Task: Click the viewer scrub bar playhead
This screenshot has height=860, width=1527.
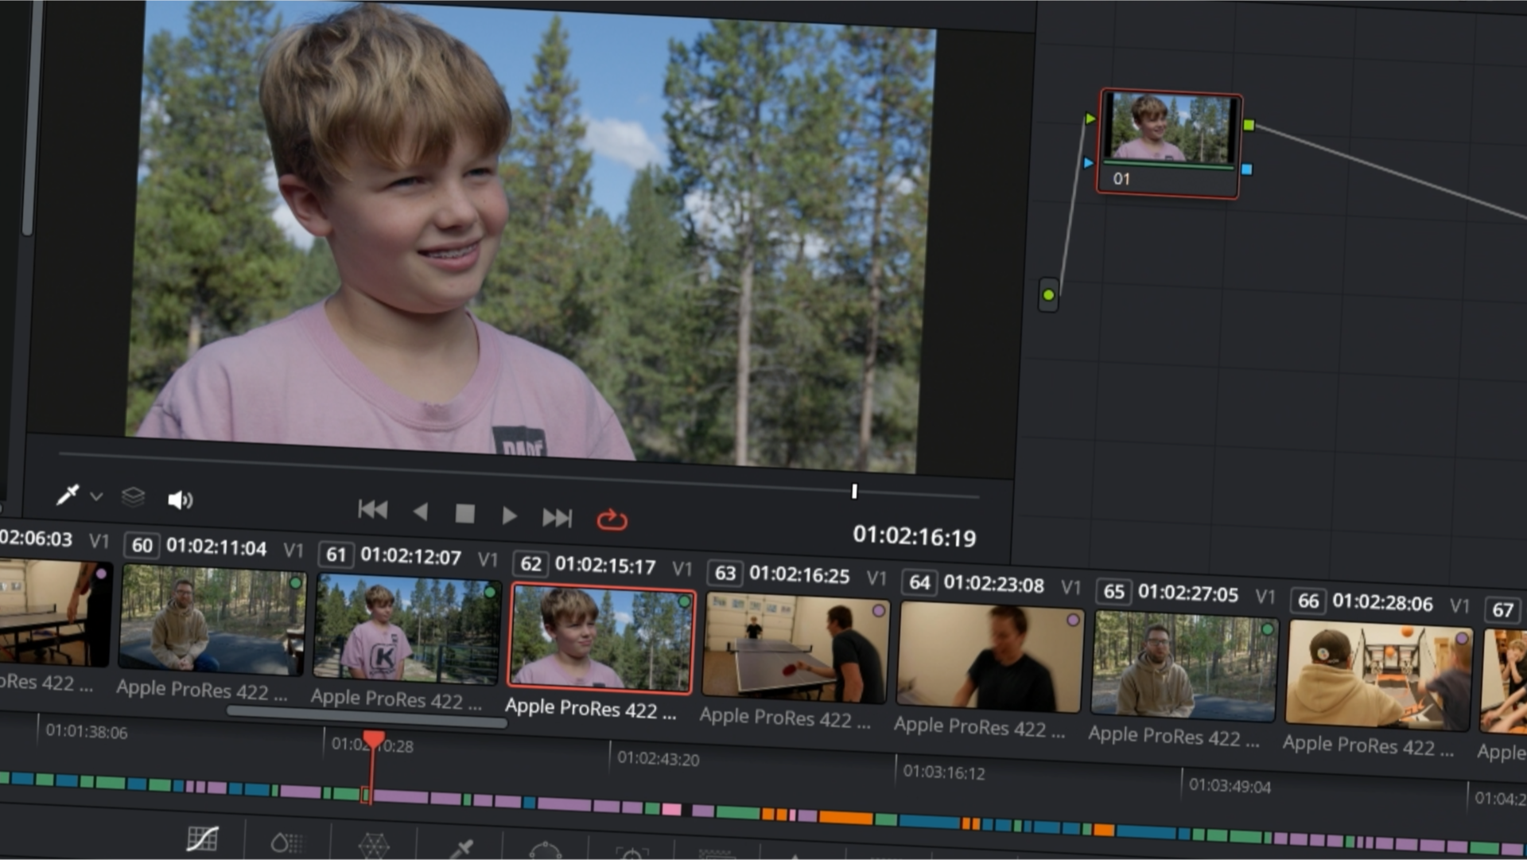Action: pyautogui.click(x=854, y=492)
